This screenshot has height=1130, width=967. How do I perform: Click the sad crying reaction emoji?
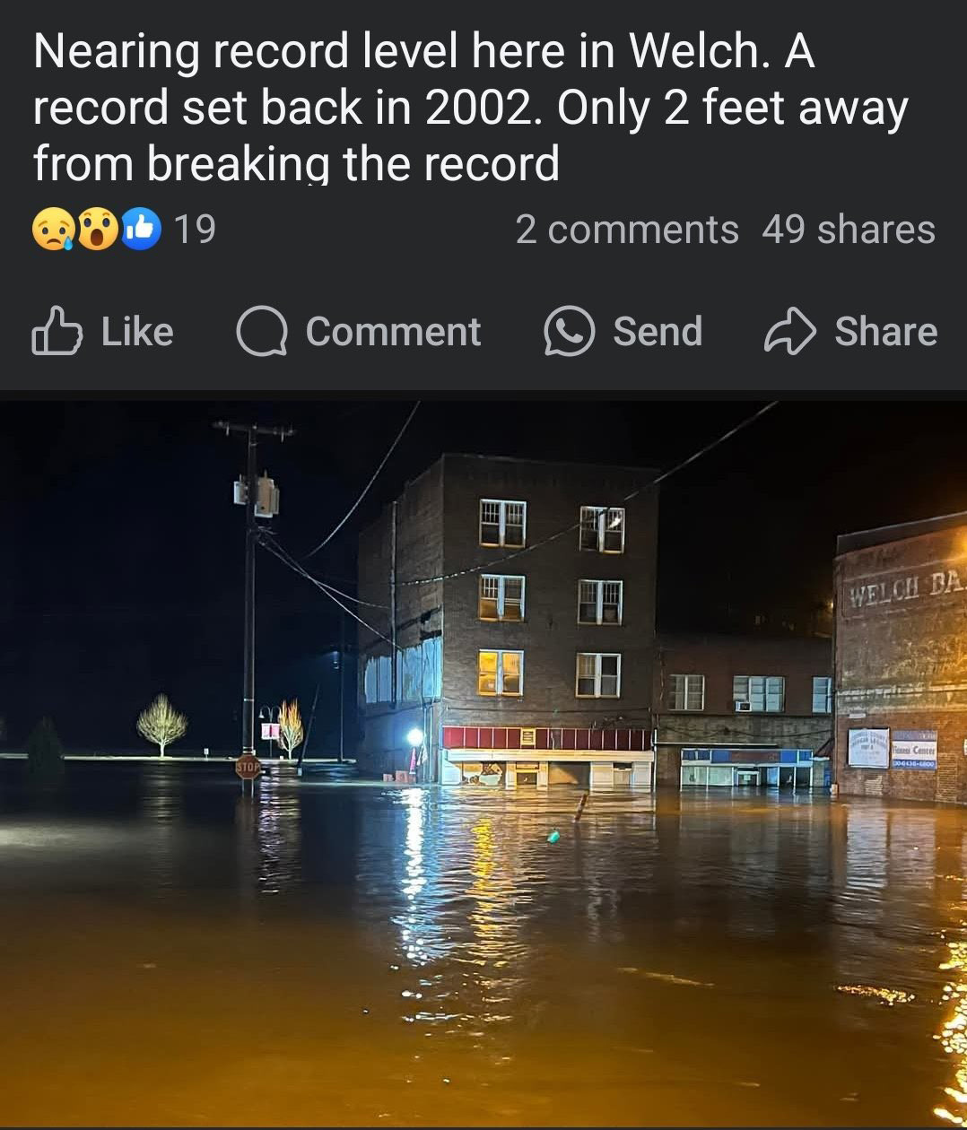point(53,230)
